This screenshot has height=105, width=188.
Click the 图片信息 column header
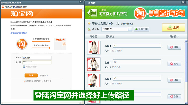coord(110,37)
